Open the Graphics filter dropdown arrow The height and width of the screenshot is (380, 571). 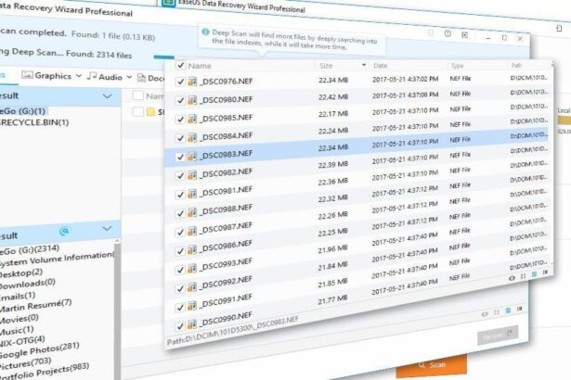point(79,76)
